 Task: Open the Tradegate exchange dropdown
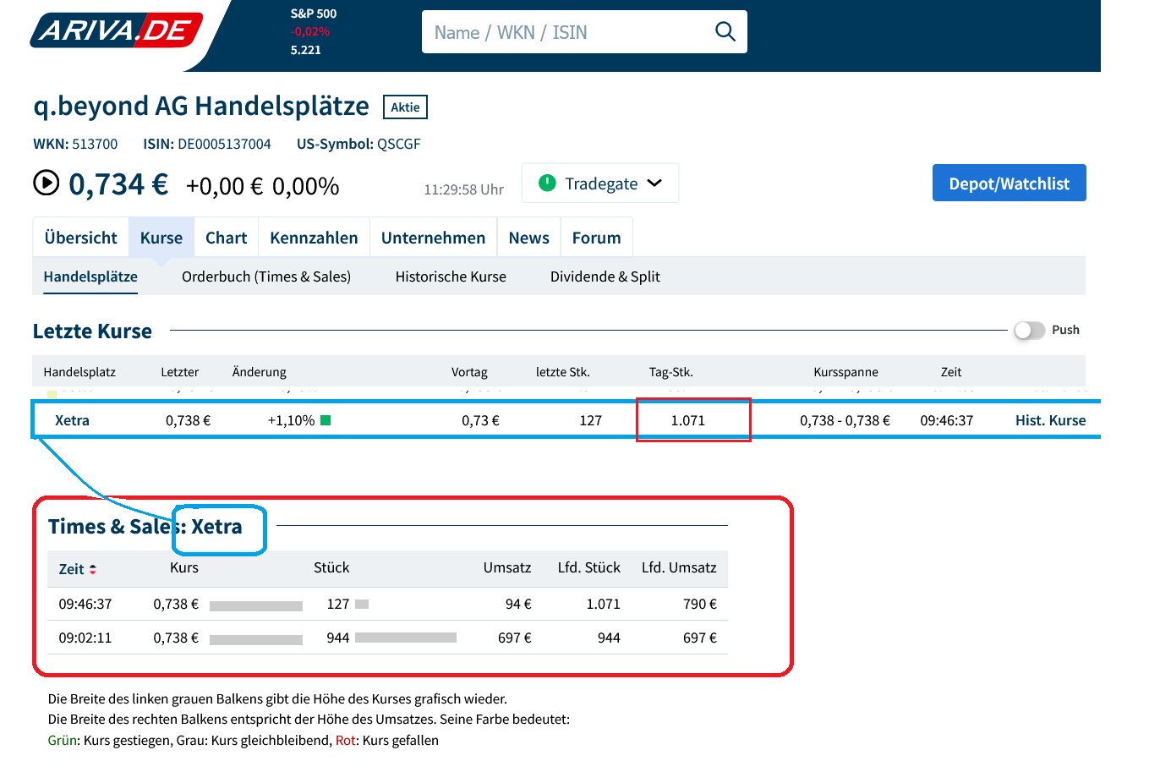pyautogui.click(x=600, y=183)
